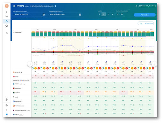
Task: Open the sparkle star sidebar icon
Action: click(7, 33)
